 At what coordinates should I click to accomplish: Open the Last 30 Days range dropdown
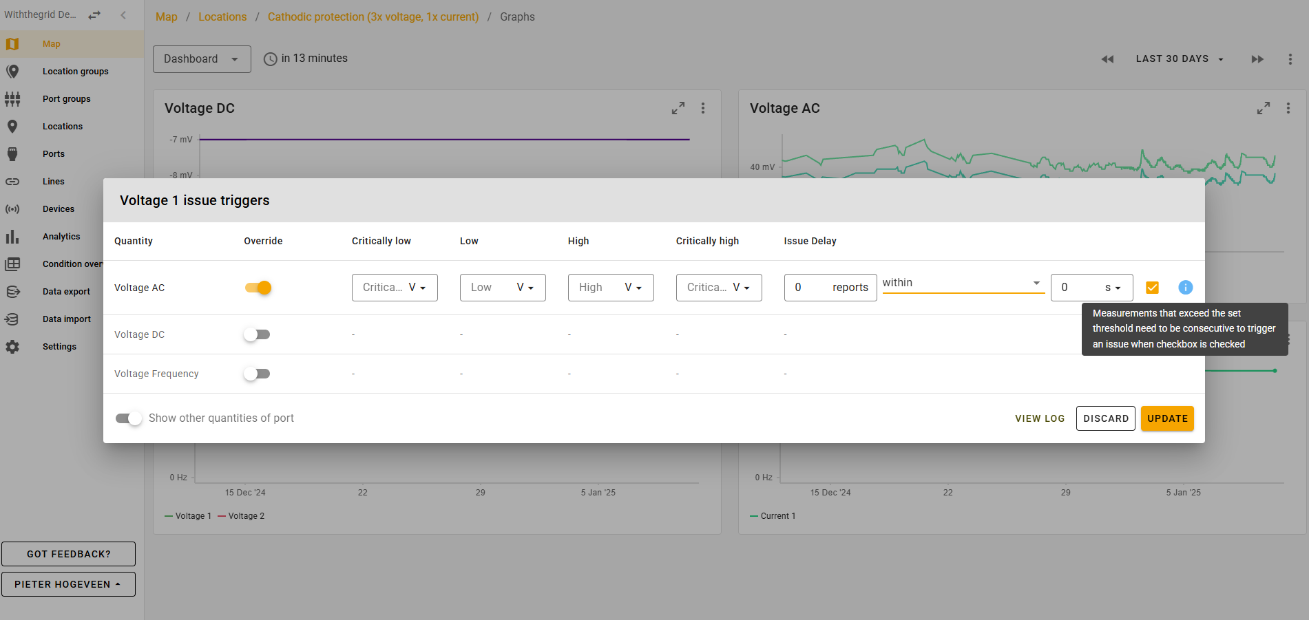point(1179,59)
